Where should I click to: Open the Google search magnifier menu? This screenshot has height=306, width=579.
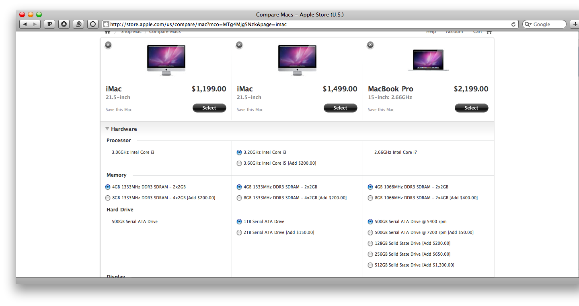[x=528, y=24]
